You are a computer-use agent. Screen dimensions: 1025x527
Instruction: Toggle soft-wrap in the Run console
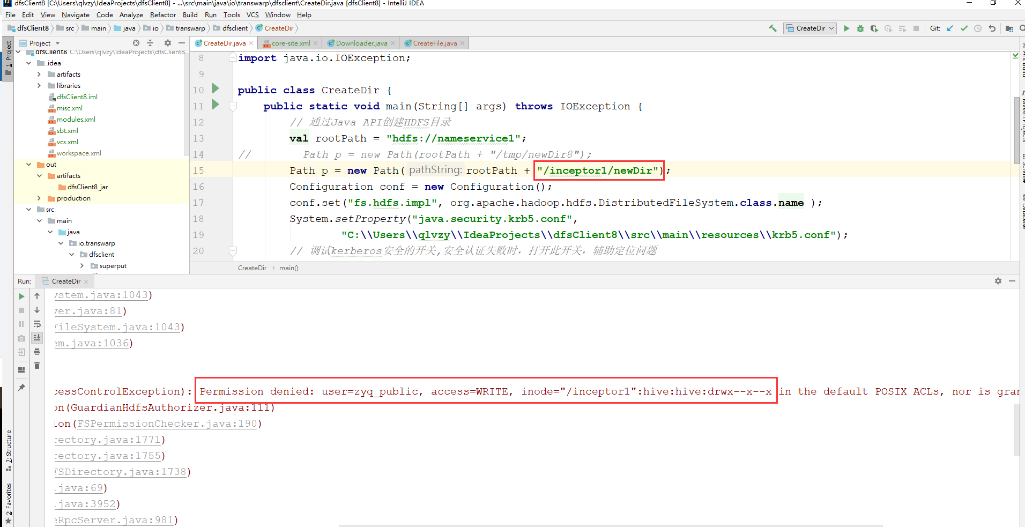[x=37, y=324]
